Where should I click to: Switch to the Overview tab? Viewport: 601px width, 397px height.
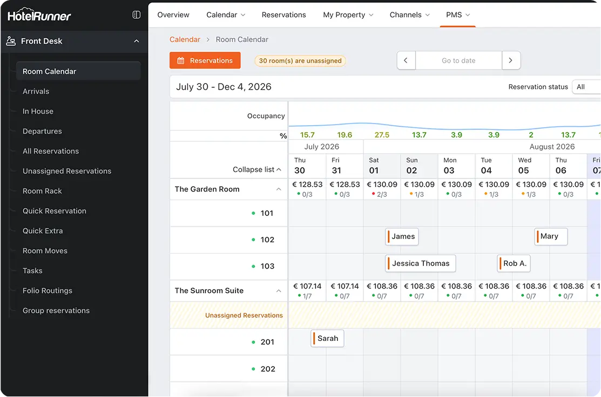tap(173, 15)
